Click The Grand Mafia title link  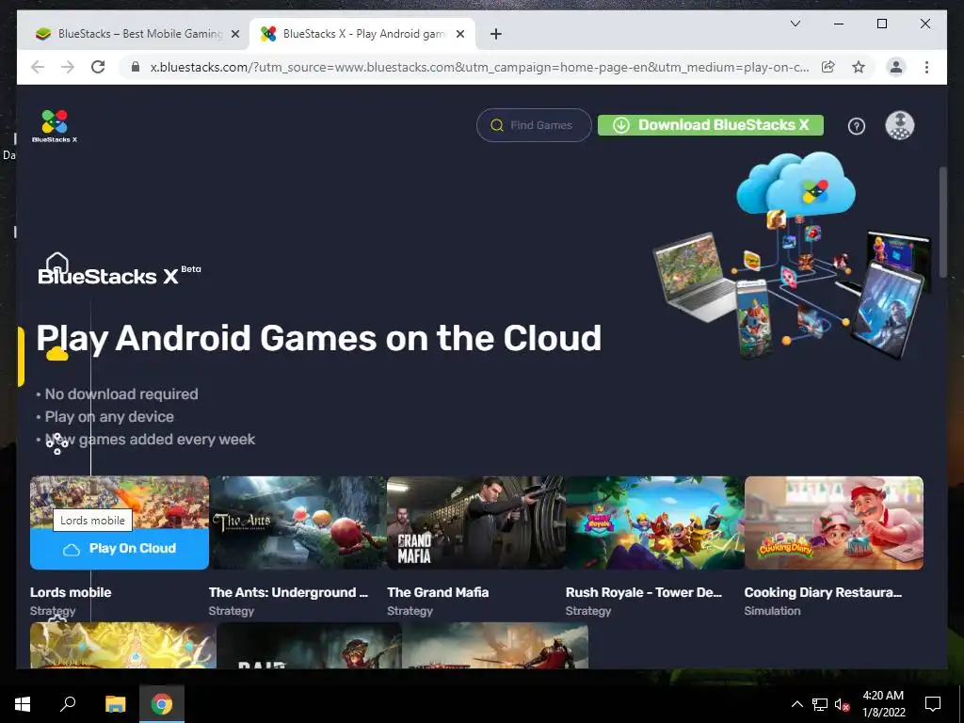click(x=439, y=593)
